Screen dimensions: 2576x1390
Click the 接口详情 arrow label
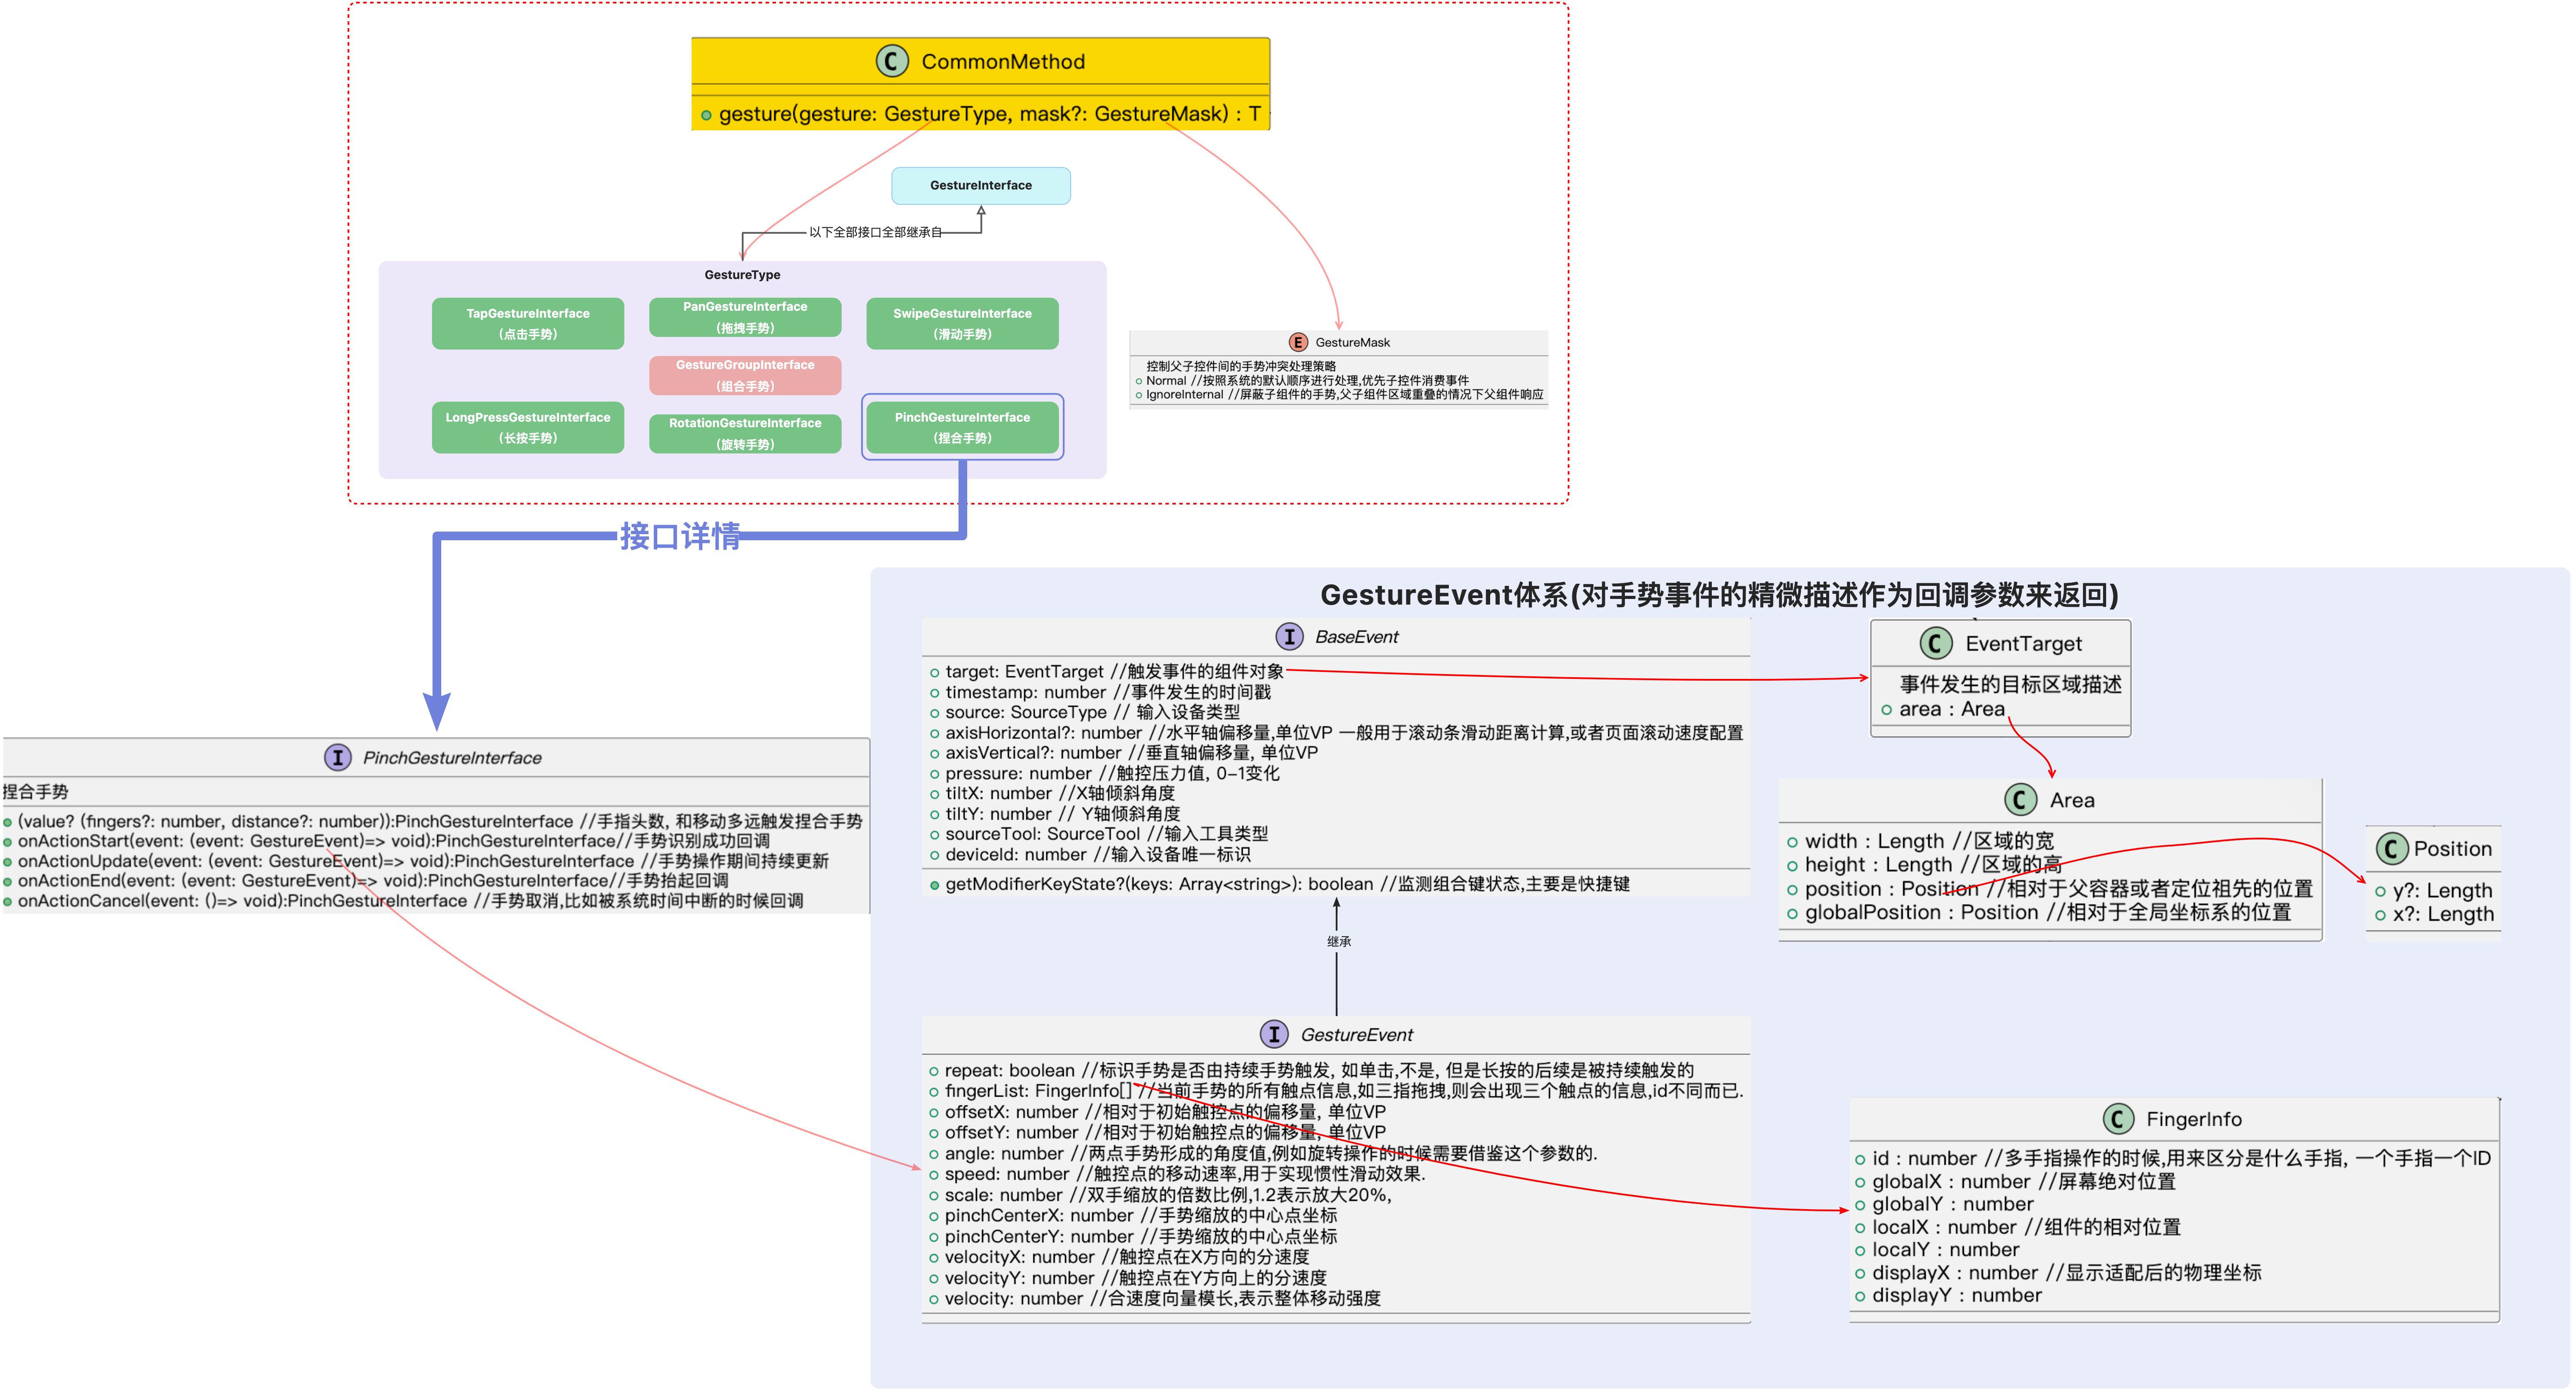[x=680, y=536]
